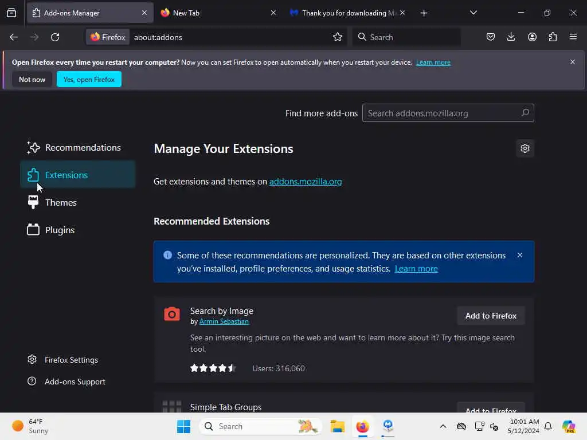
Task: Click the Search by Image camera icon
Action: (x=172, y=314)
